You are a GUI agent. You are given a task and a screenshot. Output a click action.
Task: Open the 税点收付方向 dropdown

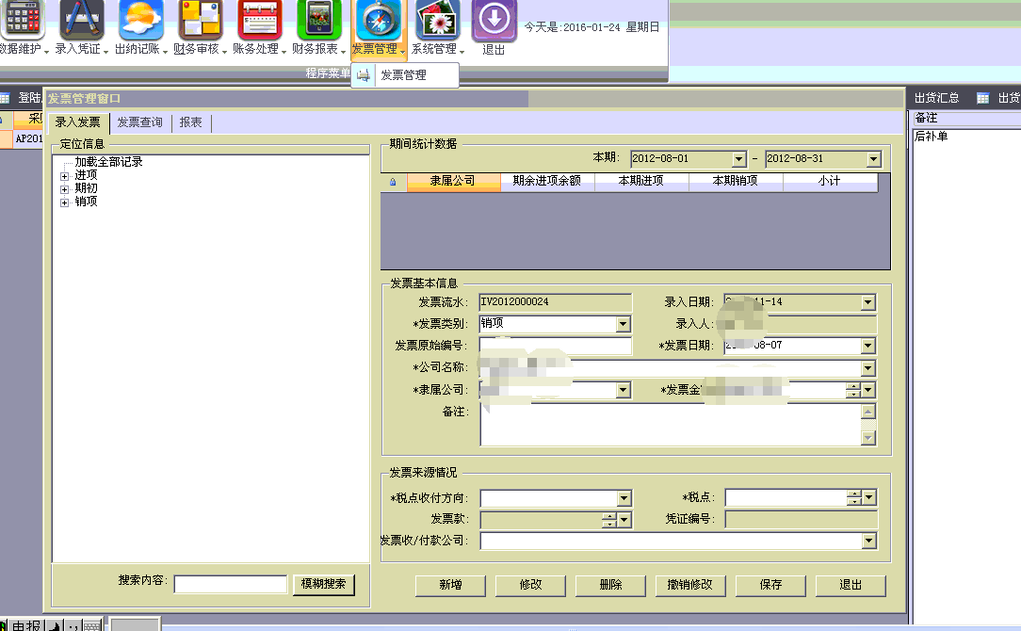coord(624,498)
